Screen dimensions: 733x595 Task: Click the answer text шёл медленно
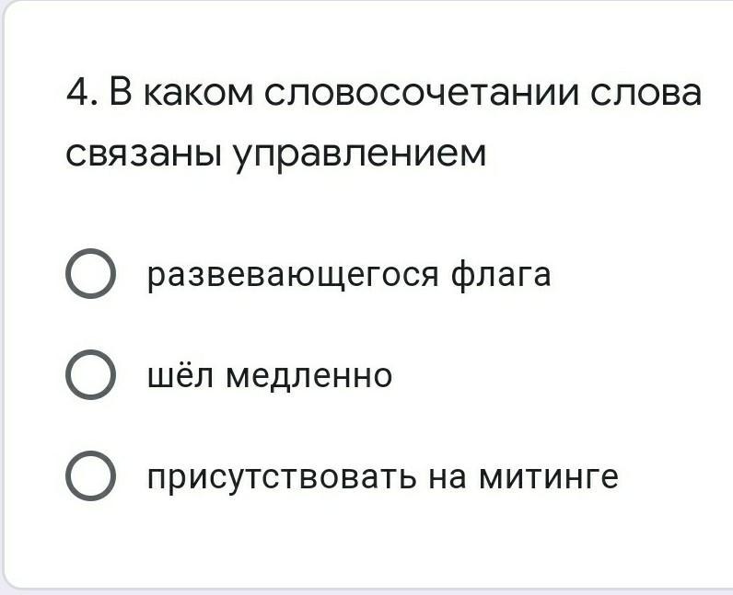coord(270,375)
